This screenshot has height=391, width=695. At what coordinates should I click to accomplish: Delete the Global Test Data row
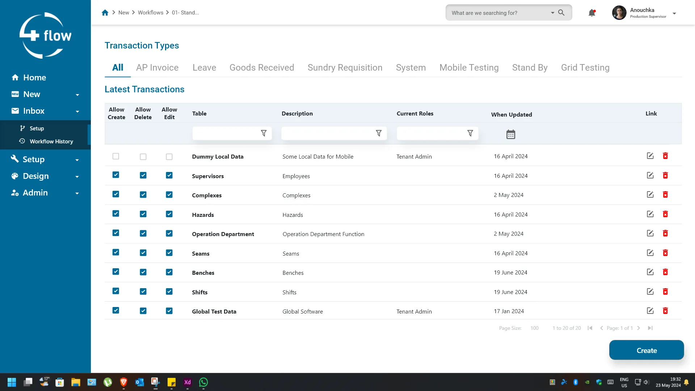pos(665,311)
